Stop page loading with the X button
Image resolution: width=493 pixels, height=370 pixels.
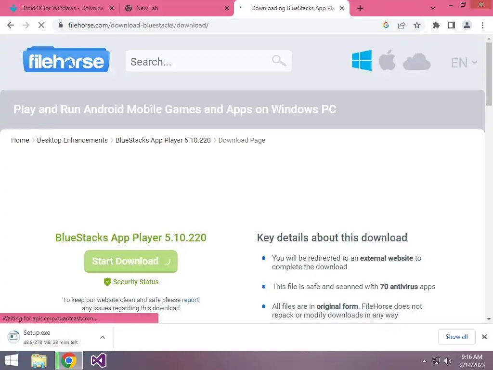[41, 25]
